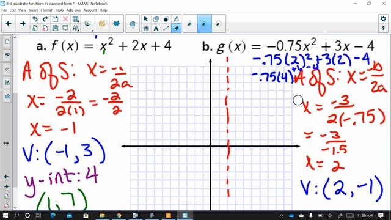Open Google Chrome from taskbar

click(119, 215)
